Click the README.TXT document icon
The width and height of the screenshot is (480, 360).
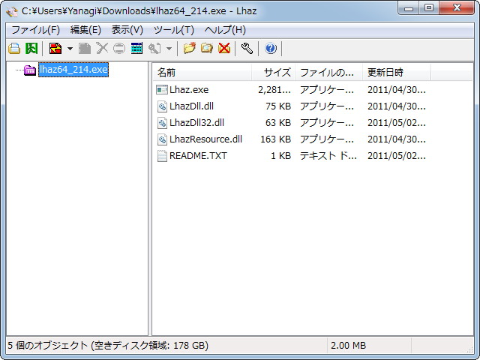(162, 156)
